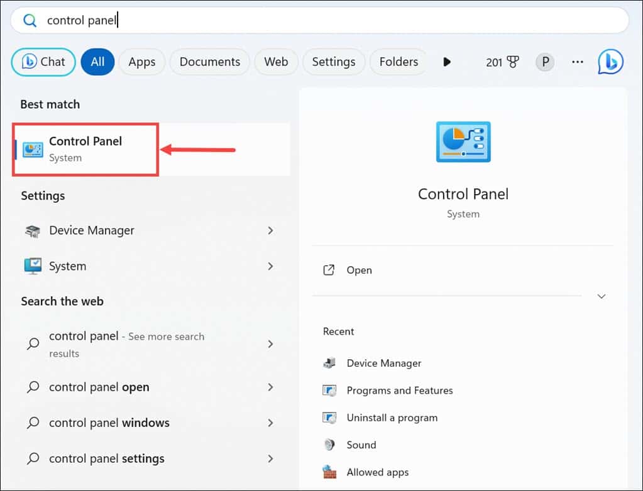643x491 pixels.
Task: Select the All filter tab
Action: (x=97, y=62)
